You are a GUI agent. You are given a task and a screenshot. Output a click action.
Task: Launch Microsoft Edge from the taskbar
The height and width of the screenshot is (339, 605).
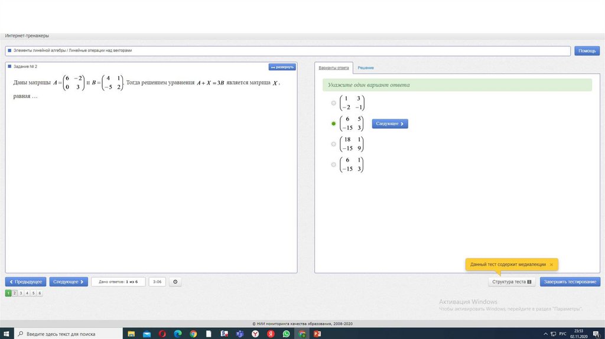(178, 334)
